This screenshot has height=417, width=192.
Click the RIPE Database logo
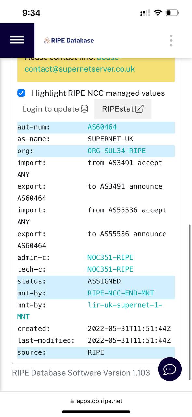69,40
